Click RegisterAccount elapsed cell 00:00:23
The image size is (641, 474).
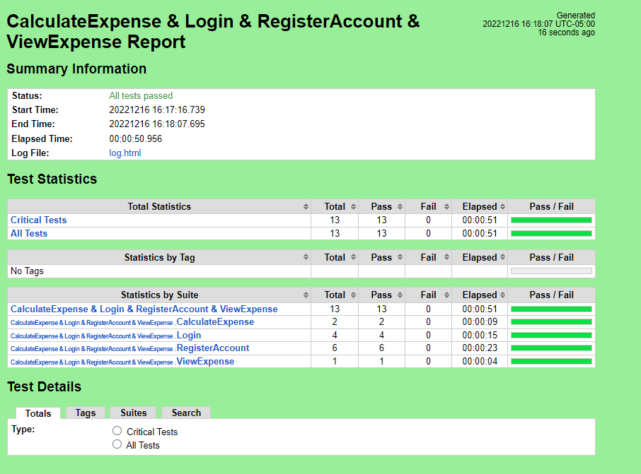point(480,348)
